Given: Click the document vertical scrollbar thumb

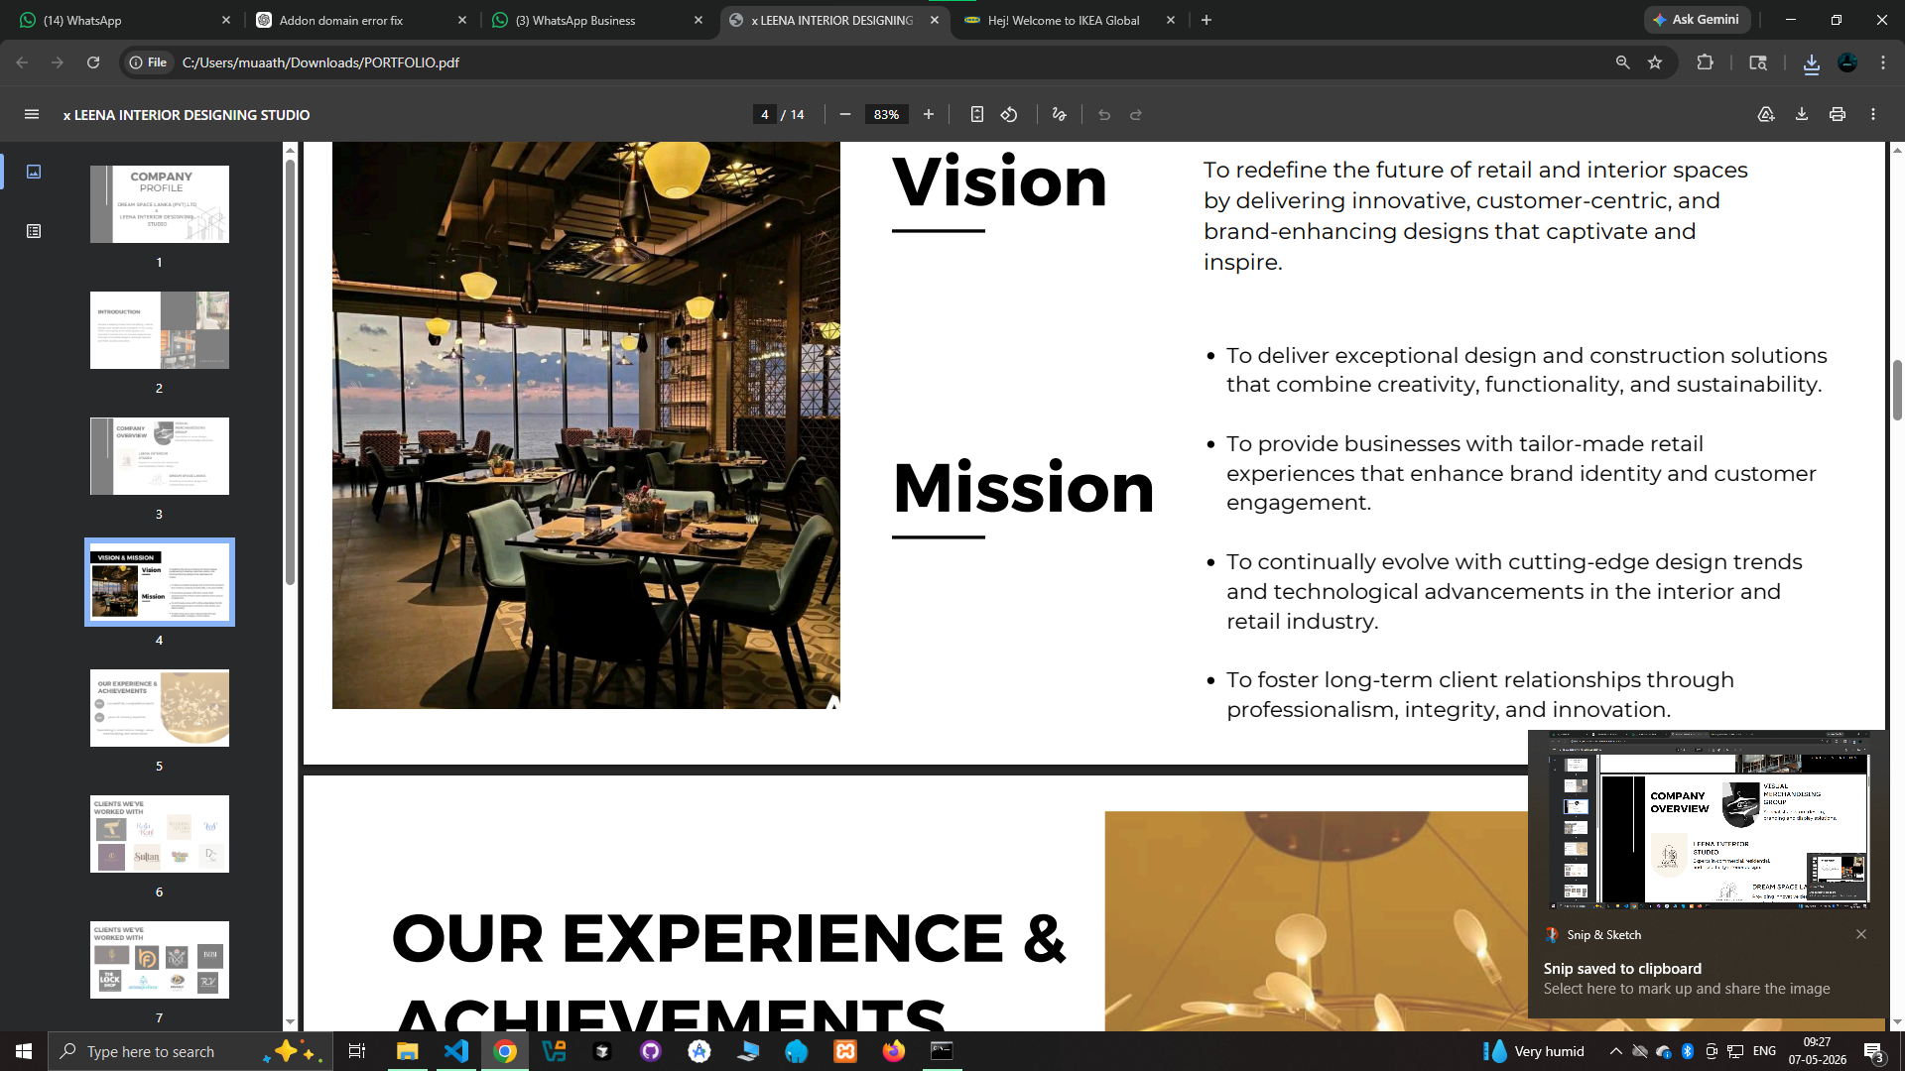Looking at the screenshot, I should [1897, 391].
